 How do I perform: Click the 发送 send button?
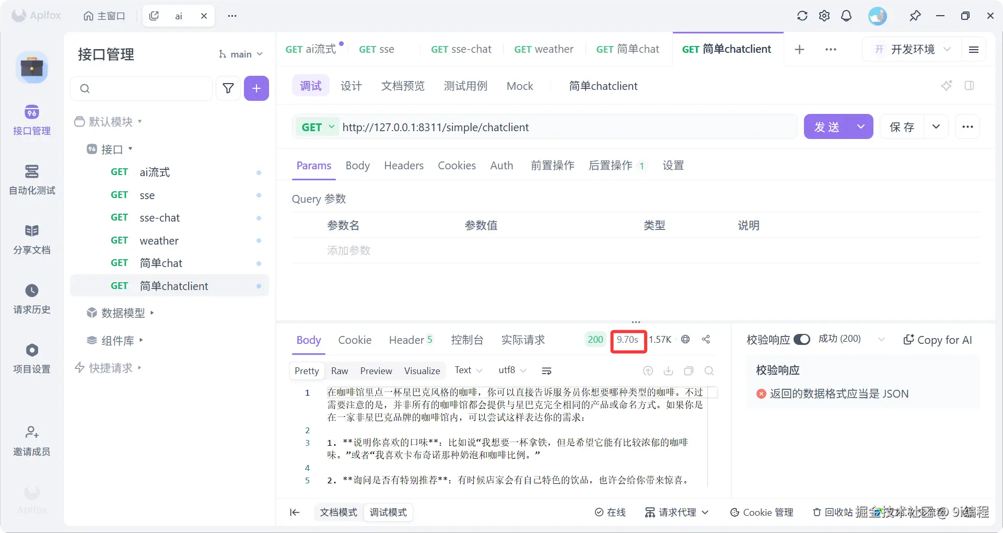point(826,126)
